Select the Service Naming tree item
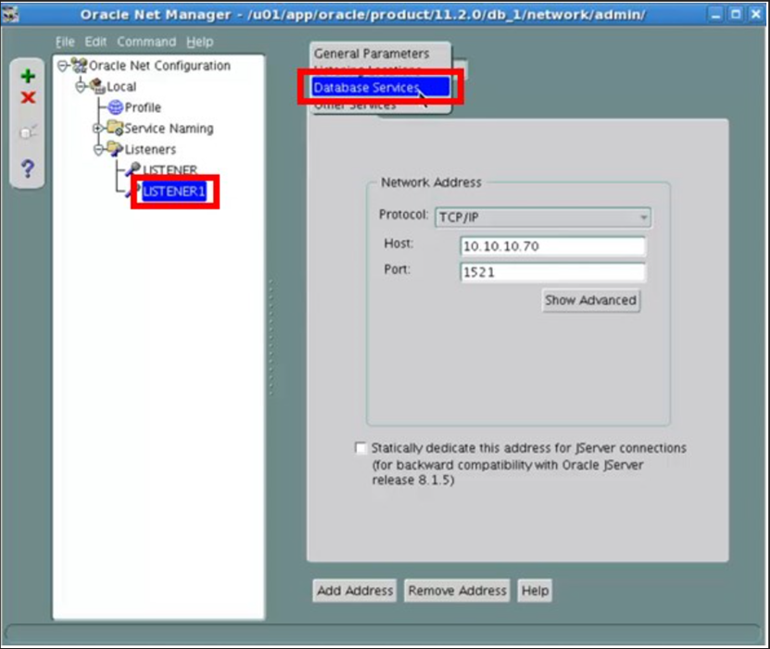 [x=169, y=129]
